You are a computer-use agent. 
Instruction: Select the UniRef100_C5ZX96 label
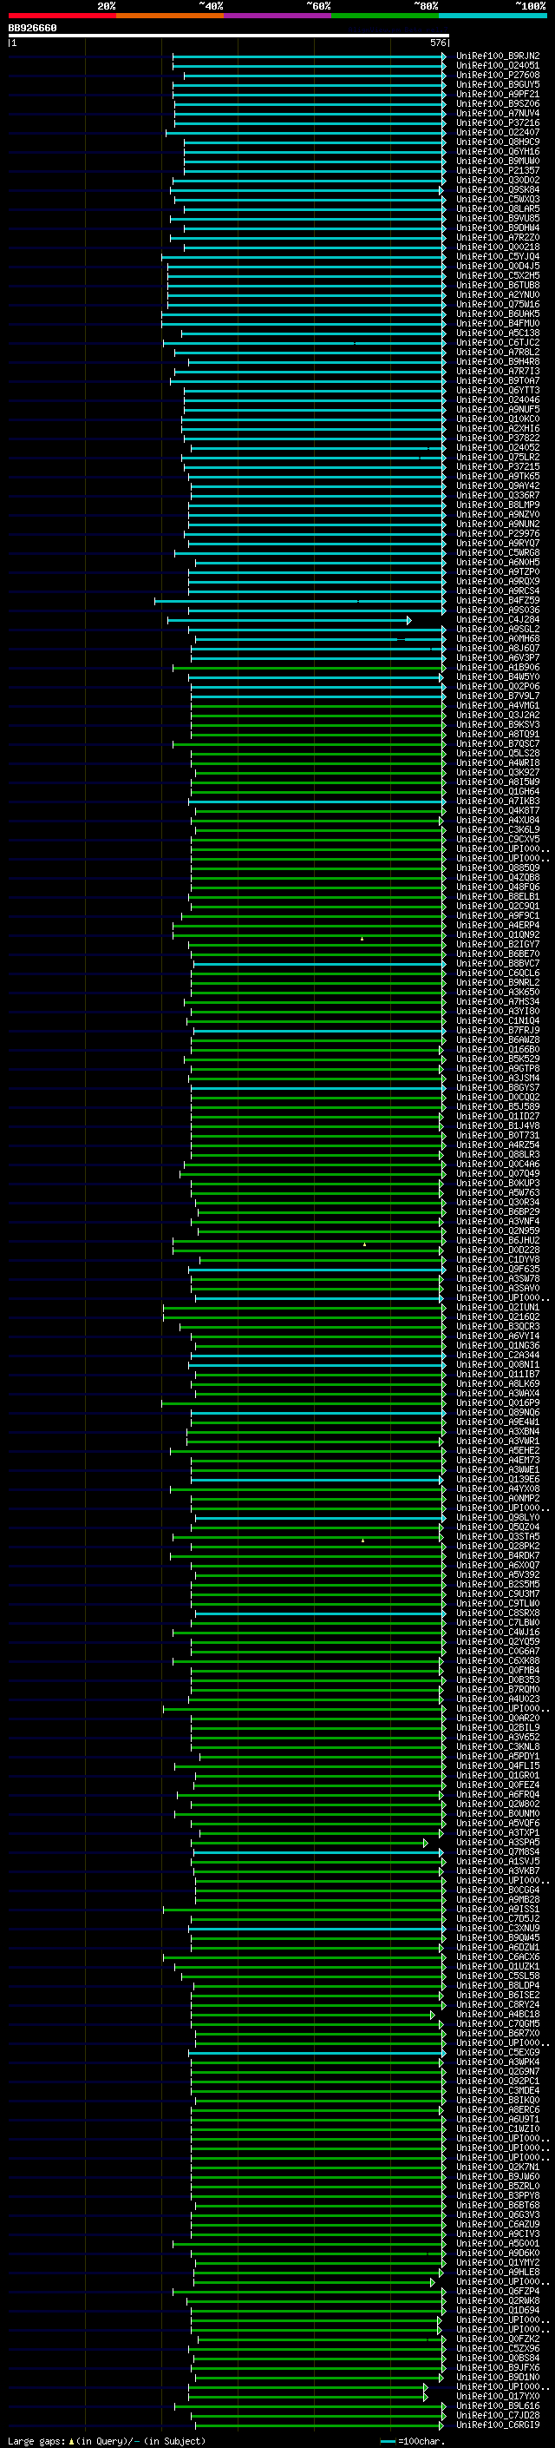tap(498, 2348)
